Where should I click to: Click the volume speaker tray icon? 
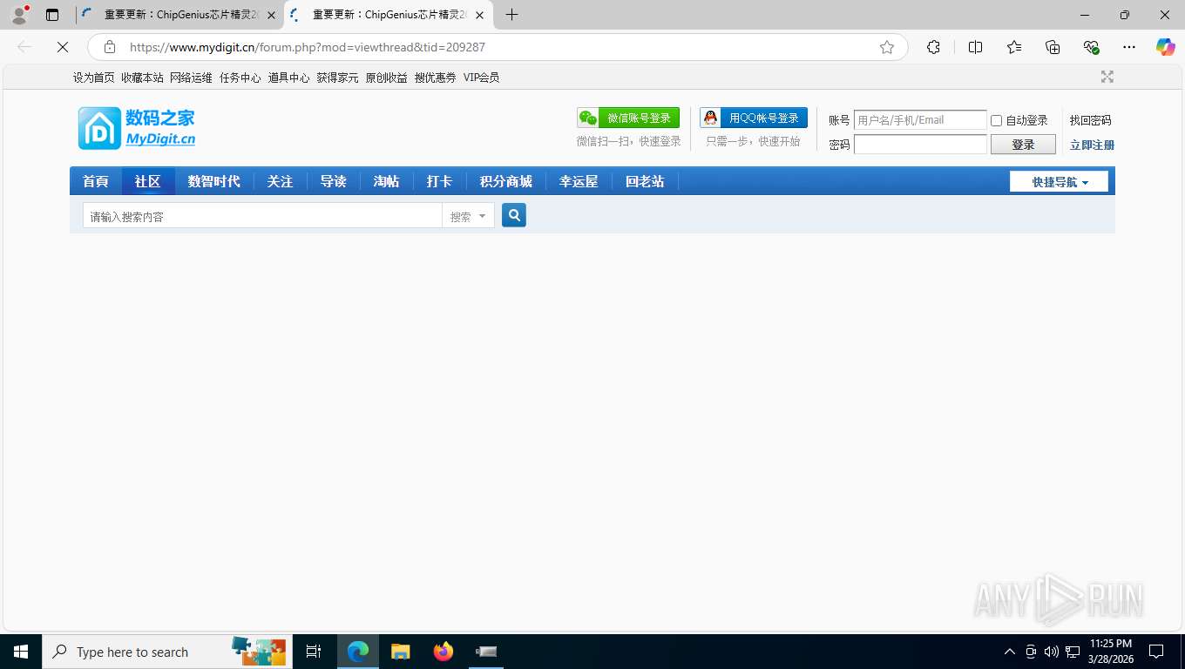[1052, 652]
